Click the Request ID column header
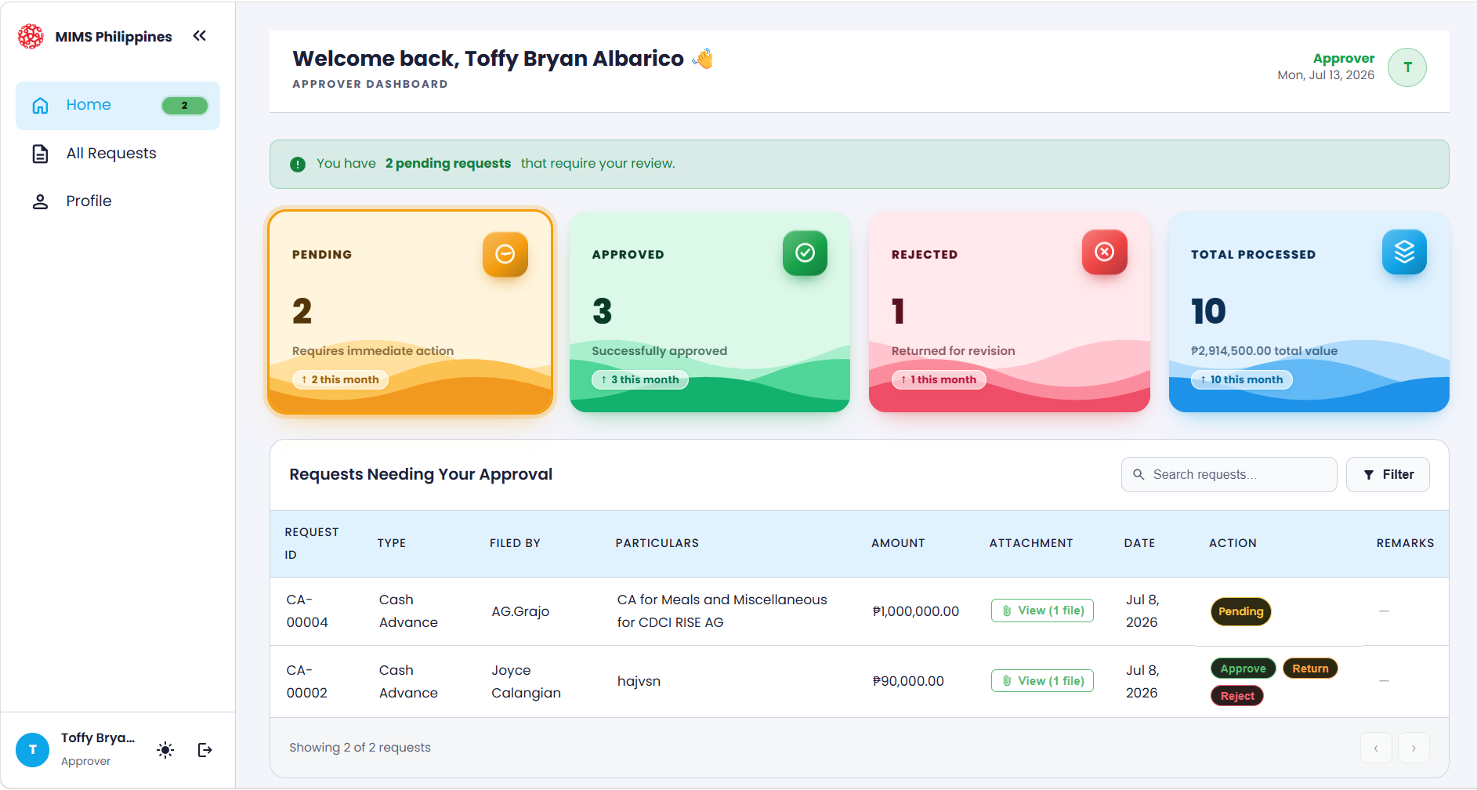 [312, 544]
